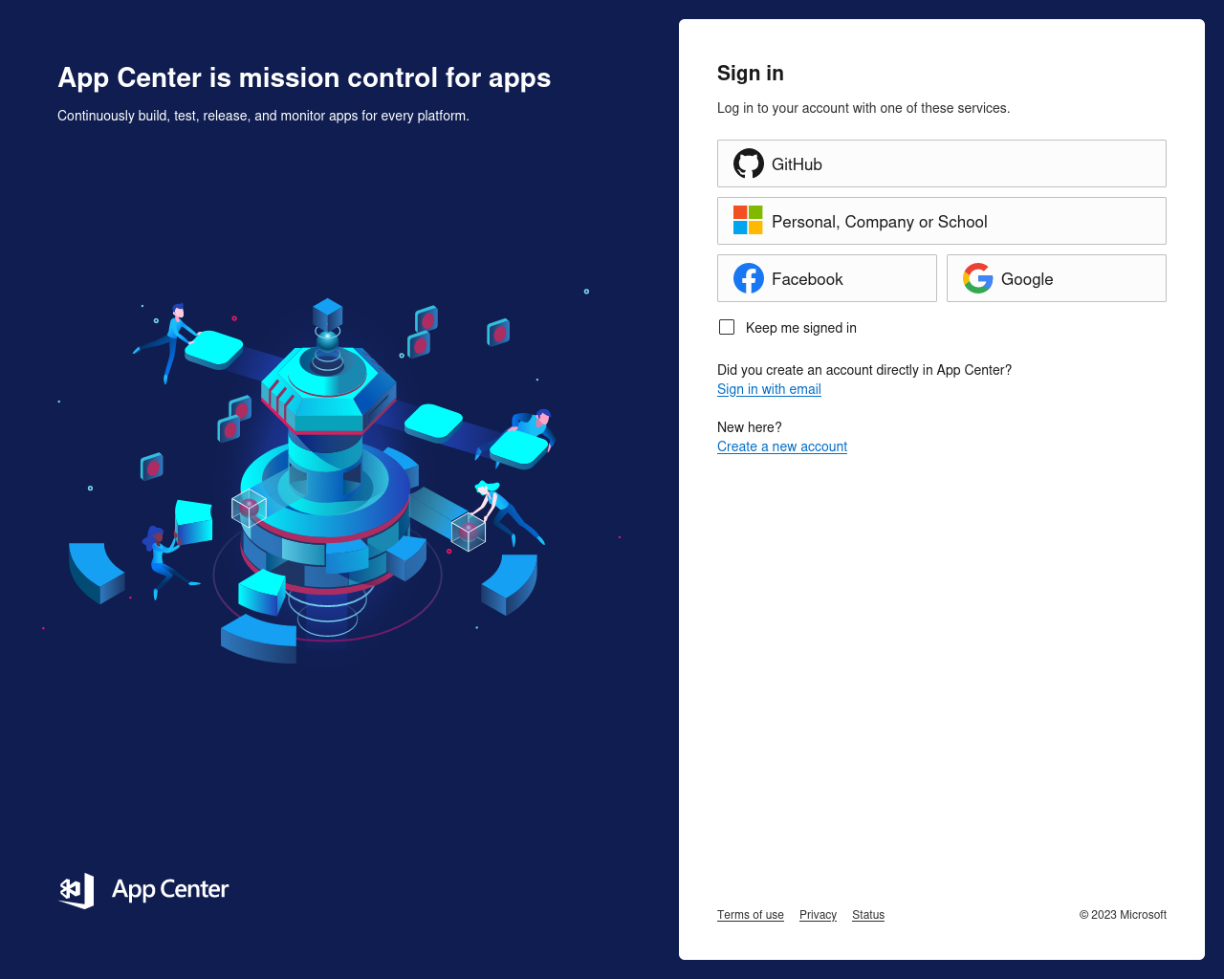
Task: Click the 'Keep me signed in' label text
Action: [801, 328]
